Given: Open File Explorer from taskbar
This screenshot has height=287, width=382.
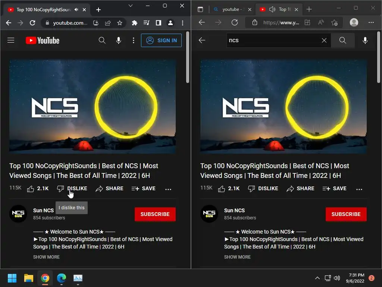Looking at the screenshot, I should (28, 278).
